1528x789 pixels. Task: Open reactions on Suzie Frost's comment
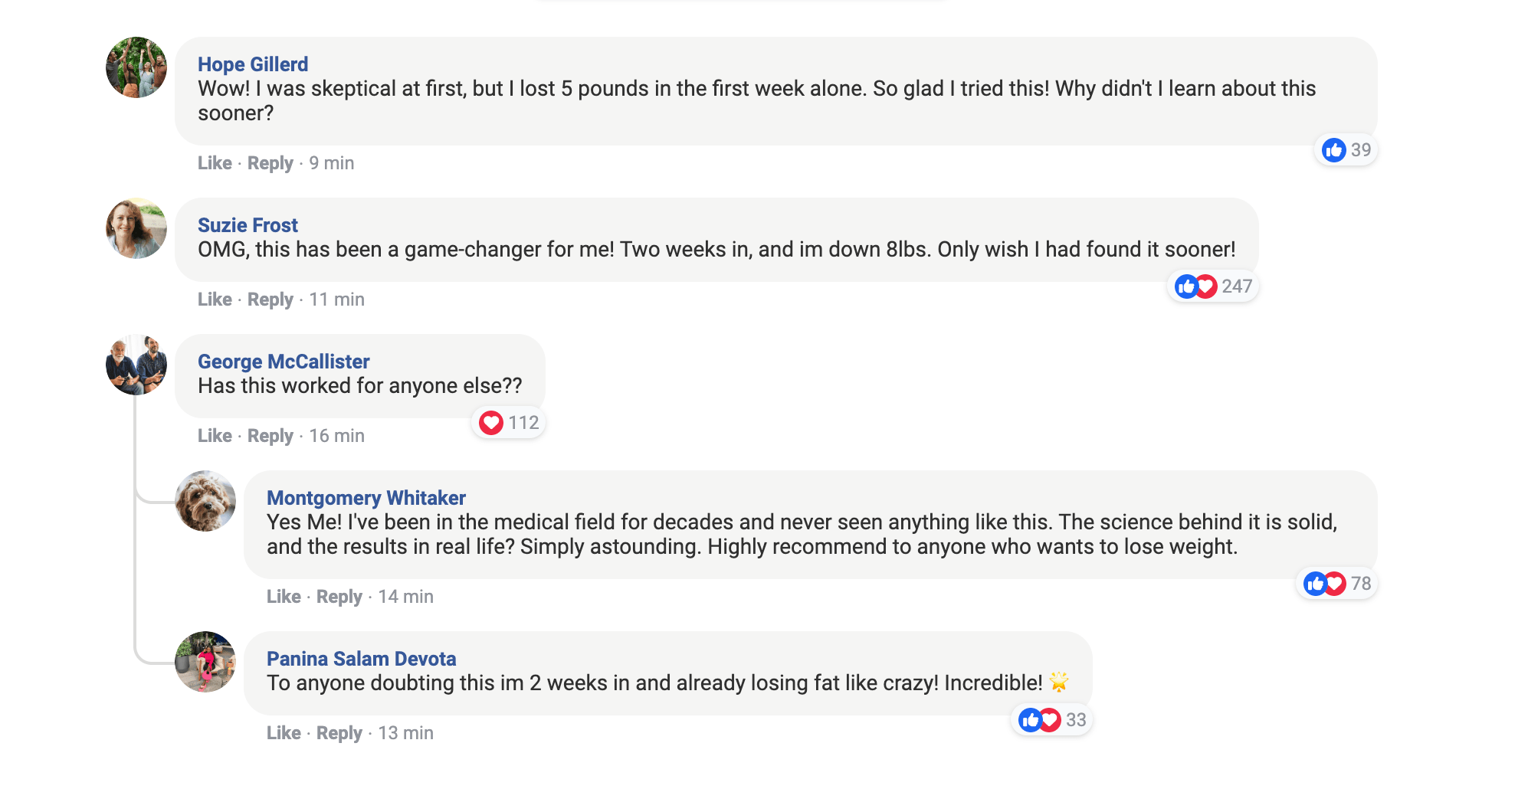point(1213,286)
